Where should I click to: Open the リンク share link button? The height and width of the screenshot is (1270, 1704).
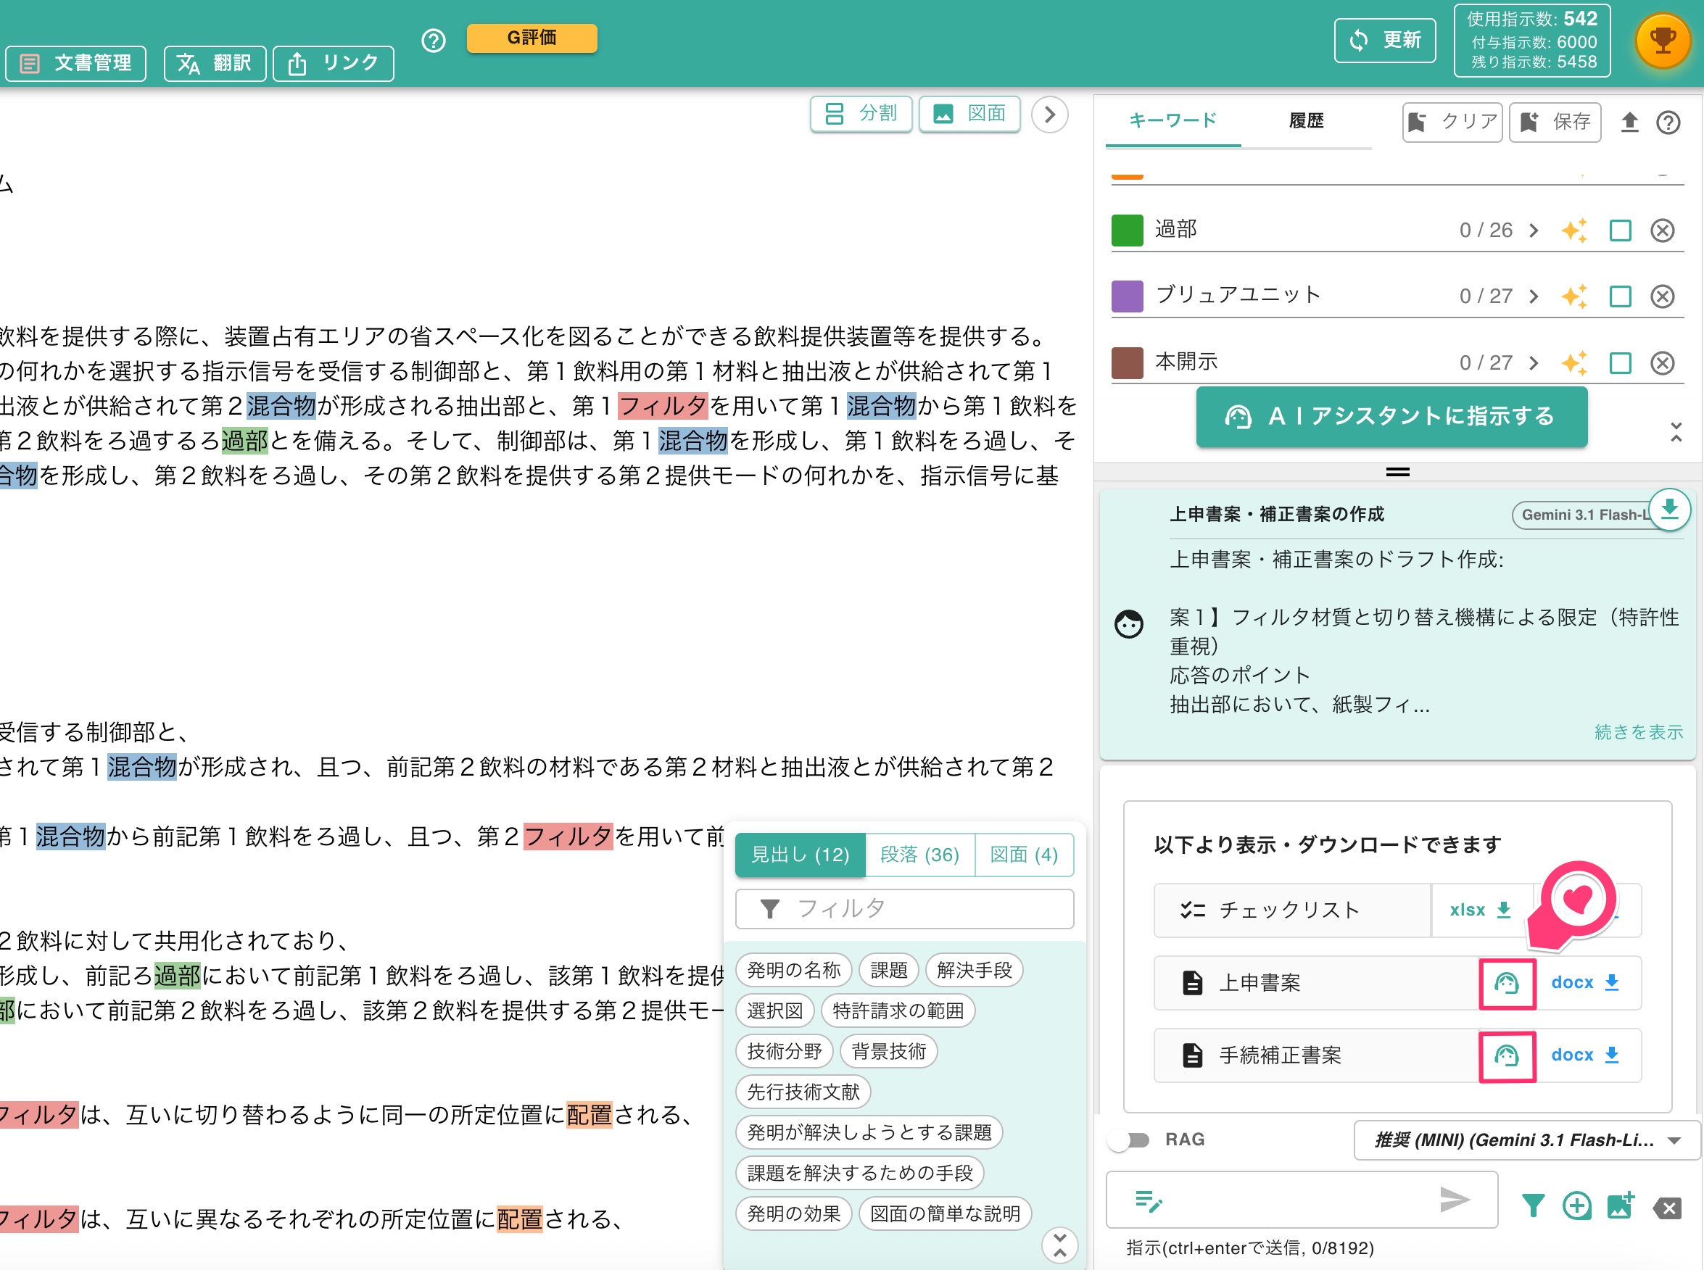333,63
